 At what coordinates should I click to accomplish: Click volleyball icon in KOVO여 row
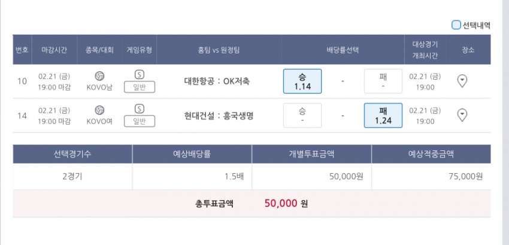[99, 110]
